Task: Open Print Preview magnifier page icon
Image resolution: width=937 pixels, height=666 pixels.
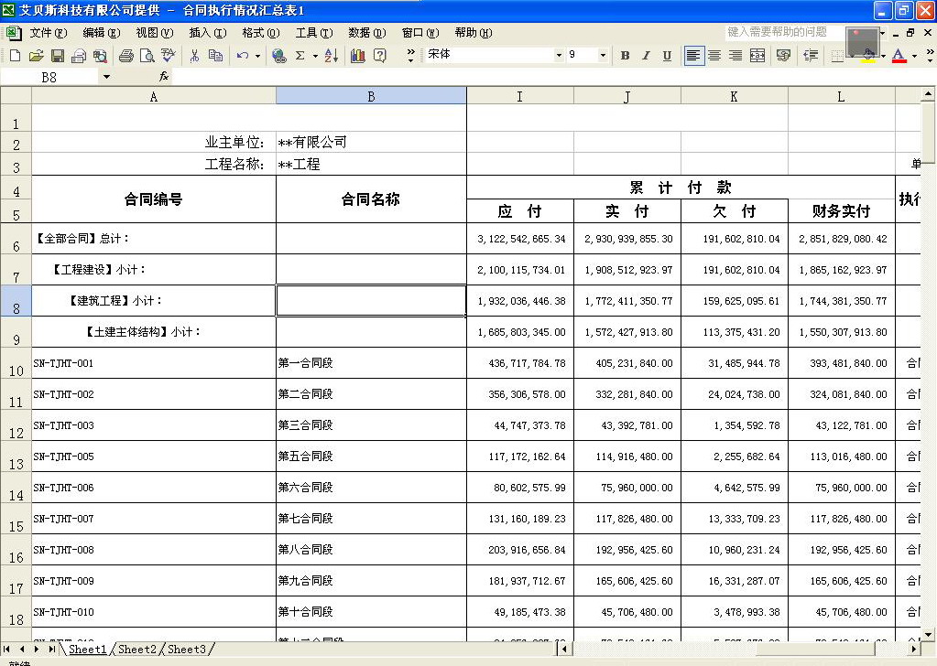Action: pyautogui.click(x=147, y=56)
